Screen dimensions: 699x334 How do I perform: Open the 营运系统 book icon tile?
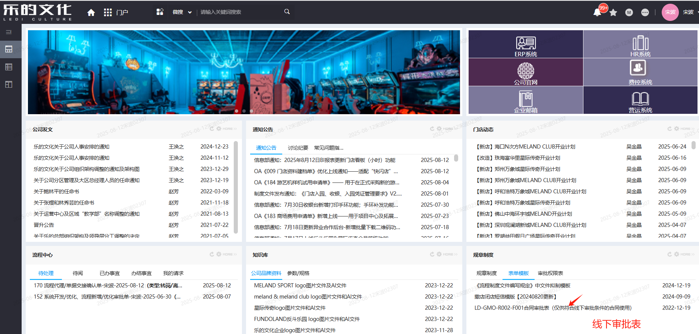coord(640,100)
